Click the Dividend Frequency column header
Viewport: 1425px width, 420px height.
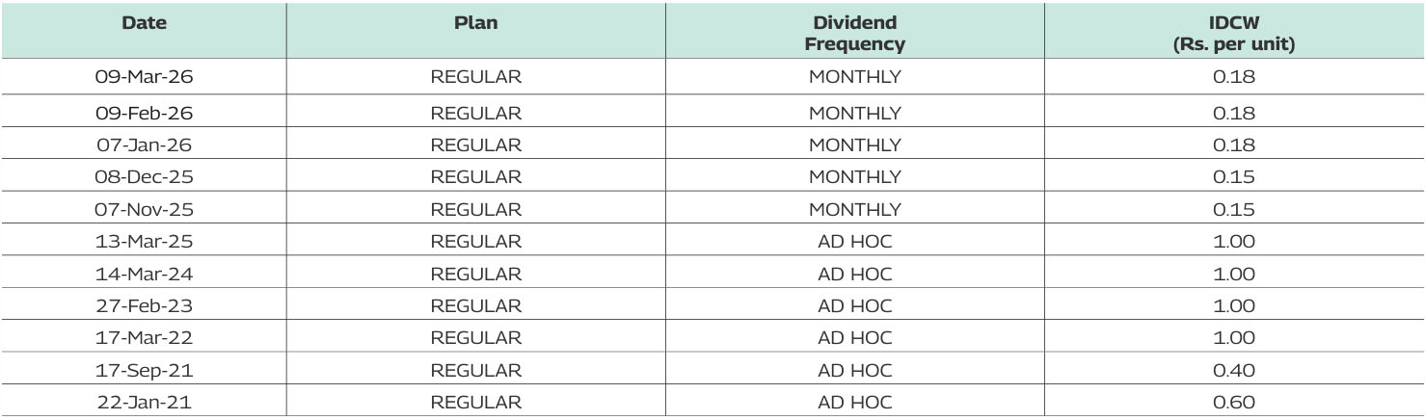854,34
